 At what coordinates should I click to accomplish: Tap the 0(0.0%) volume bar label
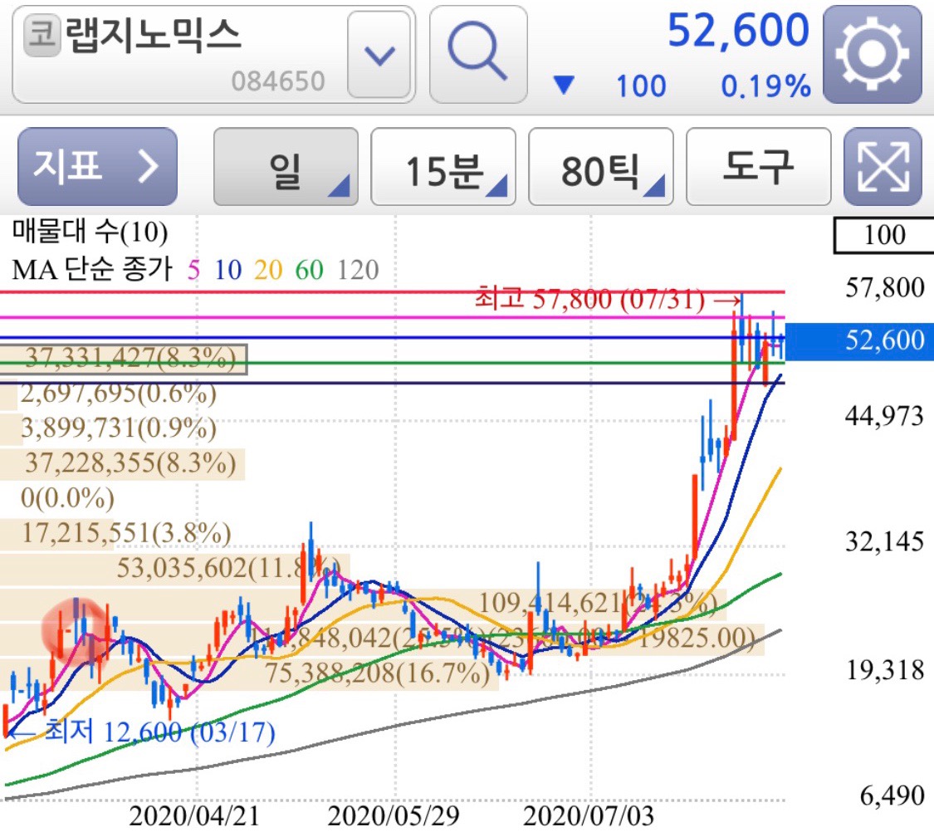point(67,498)
